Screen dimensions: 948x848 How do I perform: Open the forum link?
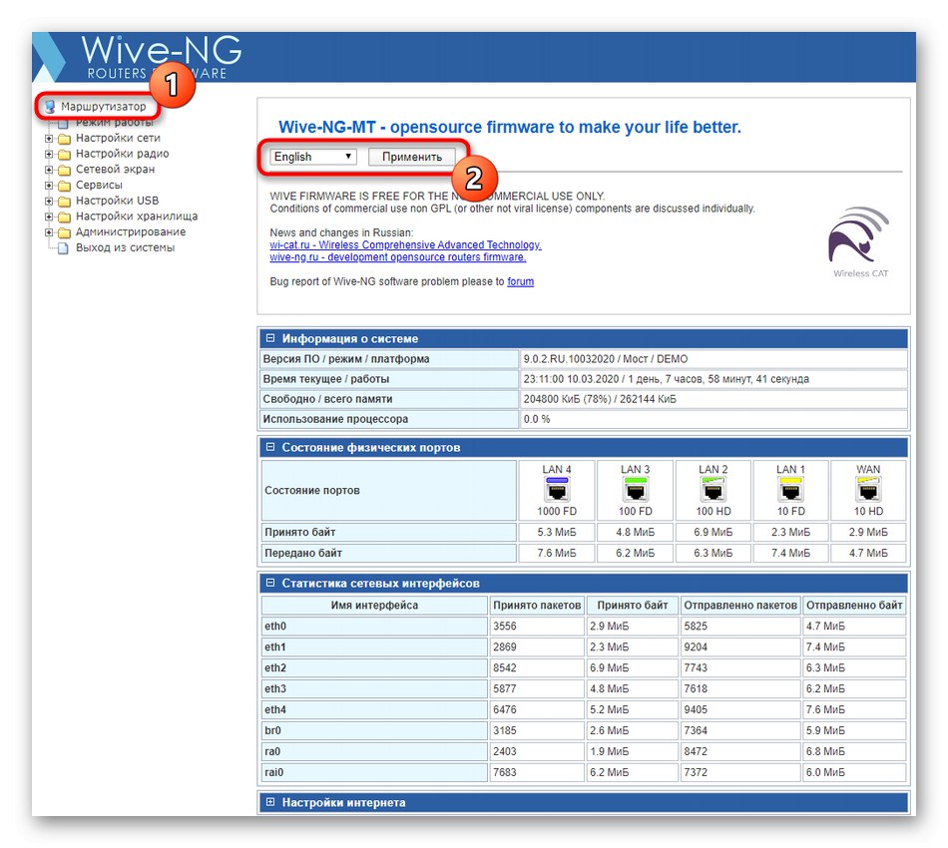pyautogui.click(x=521, y=281)
